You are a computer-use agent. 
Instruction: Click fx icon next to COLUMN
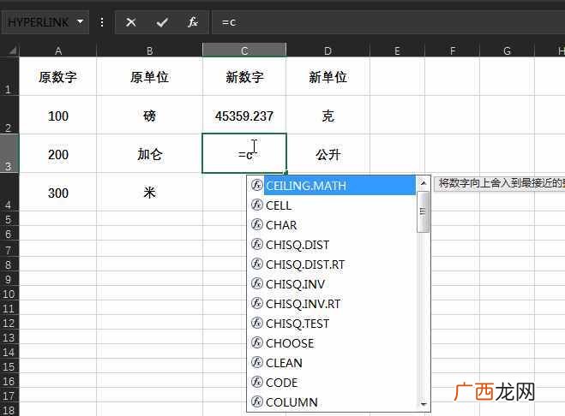tap(256, 401)
